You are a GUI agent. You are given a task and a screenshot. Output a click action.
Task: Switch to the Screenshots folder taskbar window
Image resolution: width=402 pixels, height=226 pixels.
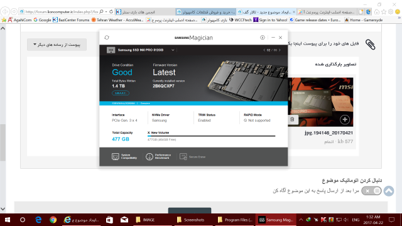tap(193, 220)
